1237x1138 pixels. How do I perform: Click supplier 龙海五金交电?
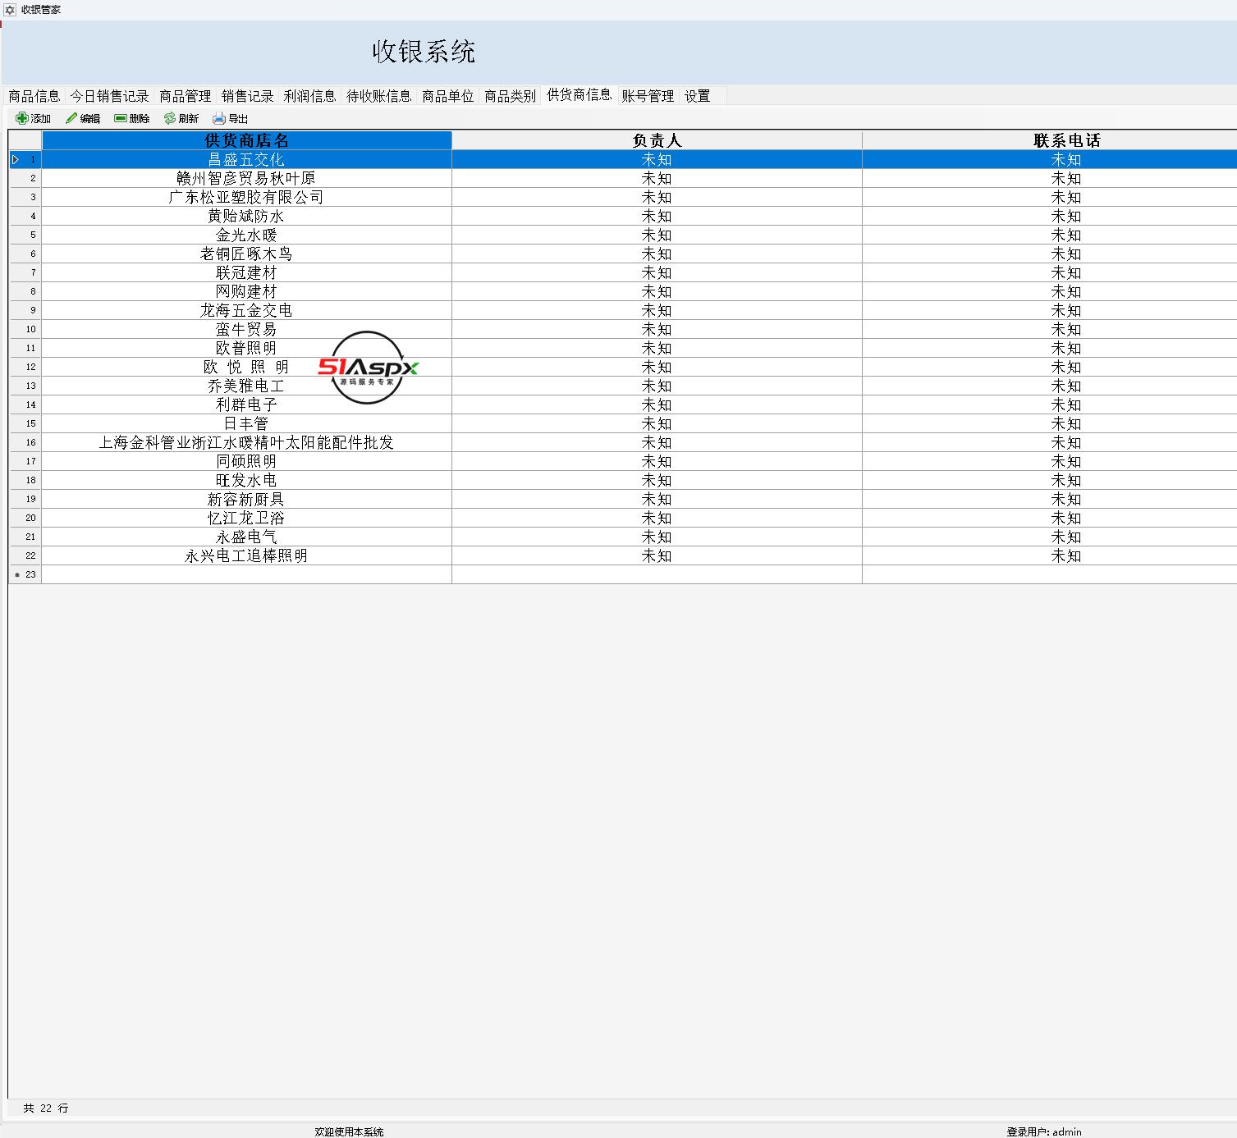246,310
